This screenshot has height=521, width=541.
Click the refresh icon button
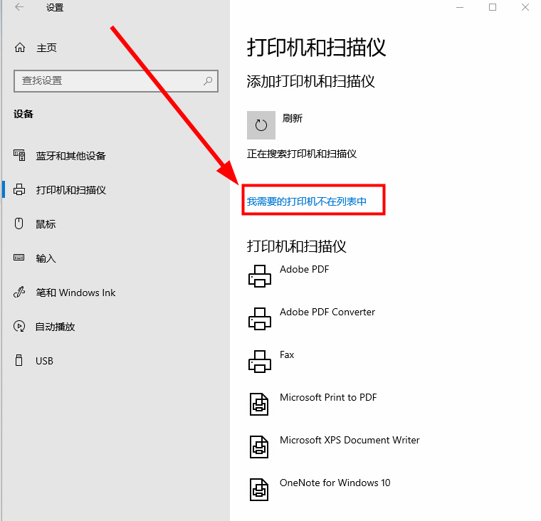click(x=261, y=125)
